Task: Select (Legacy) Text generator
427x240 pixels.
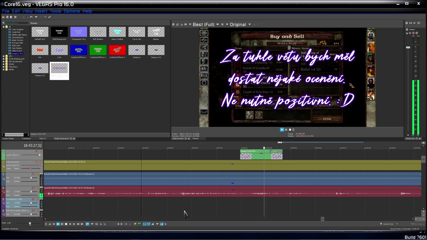Action: 17,54
